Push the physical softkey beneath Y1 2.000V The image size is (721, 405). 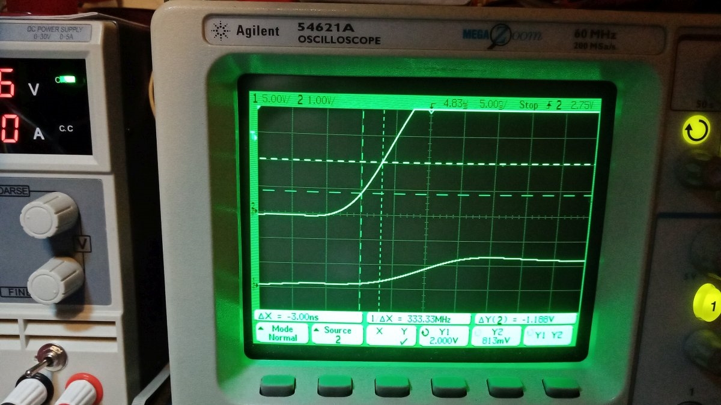(449, 387)
